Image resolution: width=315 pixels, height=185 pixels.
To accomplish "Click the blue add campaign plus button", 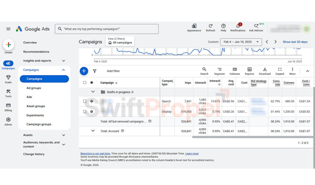I will click(84, 71).
